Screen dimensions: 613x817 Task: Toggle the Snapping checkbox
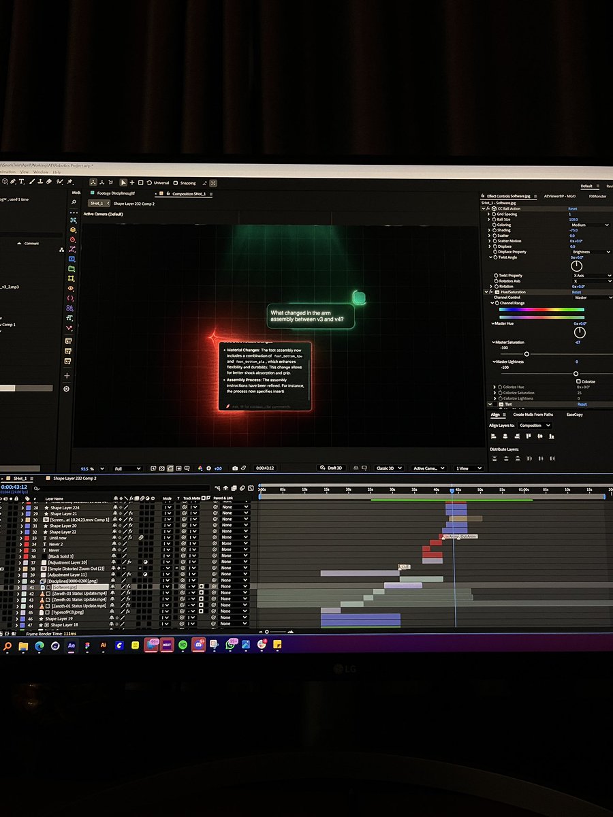click(x=176, y=182)
